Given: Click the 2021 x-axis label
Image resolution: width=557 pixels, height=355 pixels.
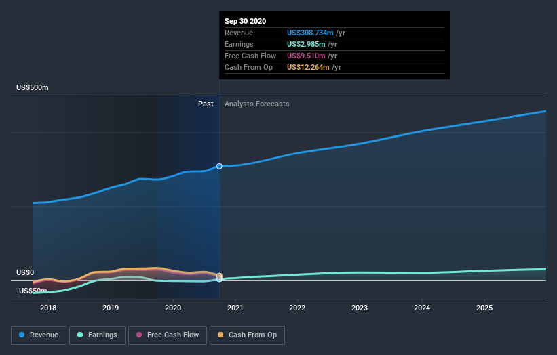Looking at the screenshot, I should [x=235, y=308].
